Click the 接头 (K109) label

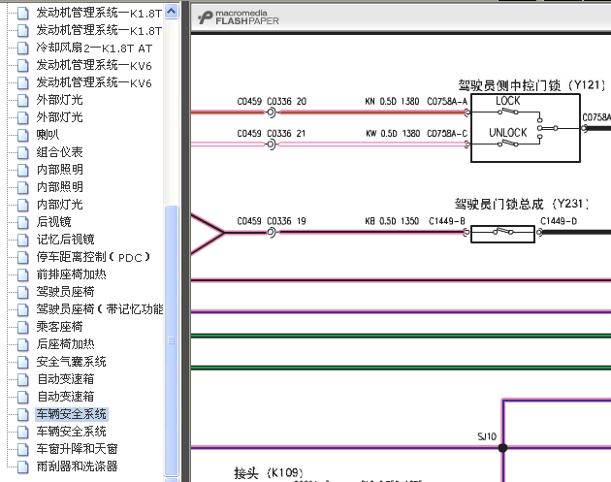(268, 473)
